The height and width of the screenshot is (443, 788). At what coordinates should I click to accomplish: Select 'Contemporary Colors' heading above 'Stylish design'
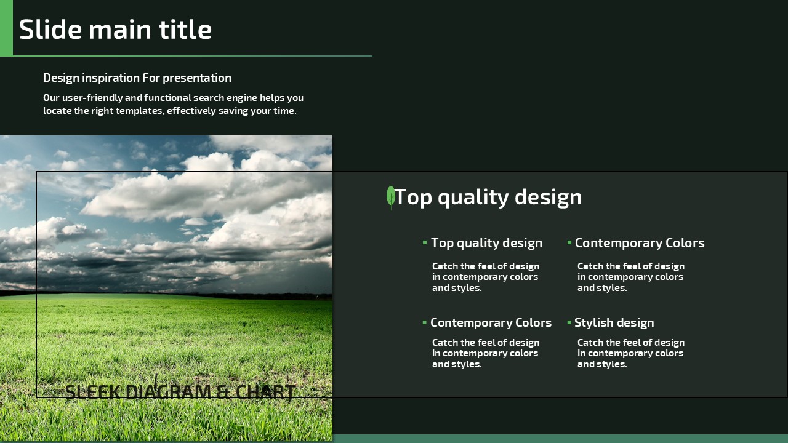640,243
